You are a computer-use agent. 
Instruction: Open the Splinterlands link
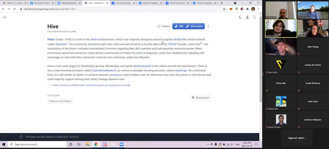pyautogui.click(x=142, y=66)
